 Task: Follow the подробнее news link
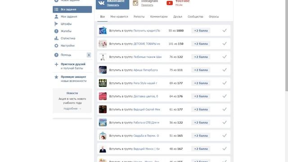click(72, 109)
